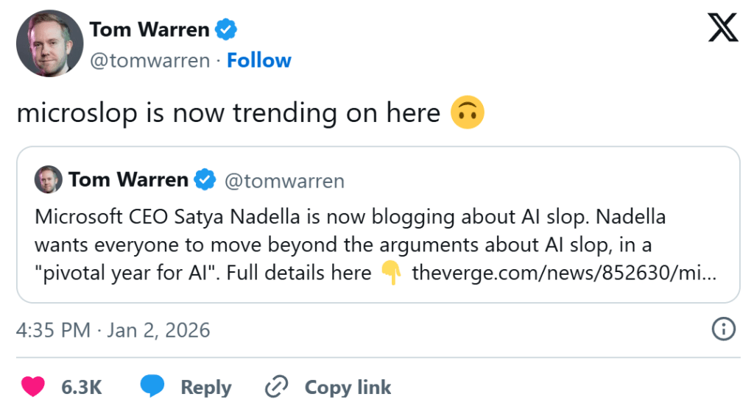
Task: Open the tweet info circle icon
Action: 723,329
